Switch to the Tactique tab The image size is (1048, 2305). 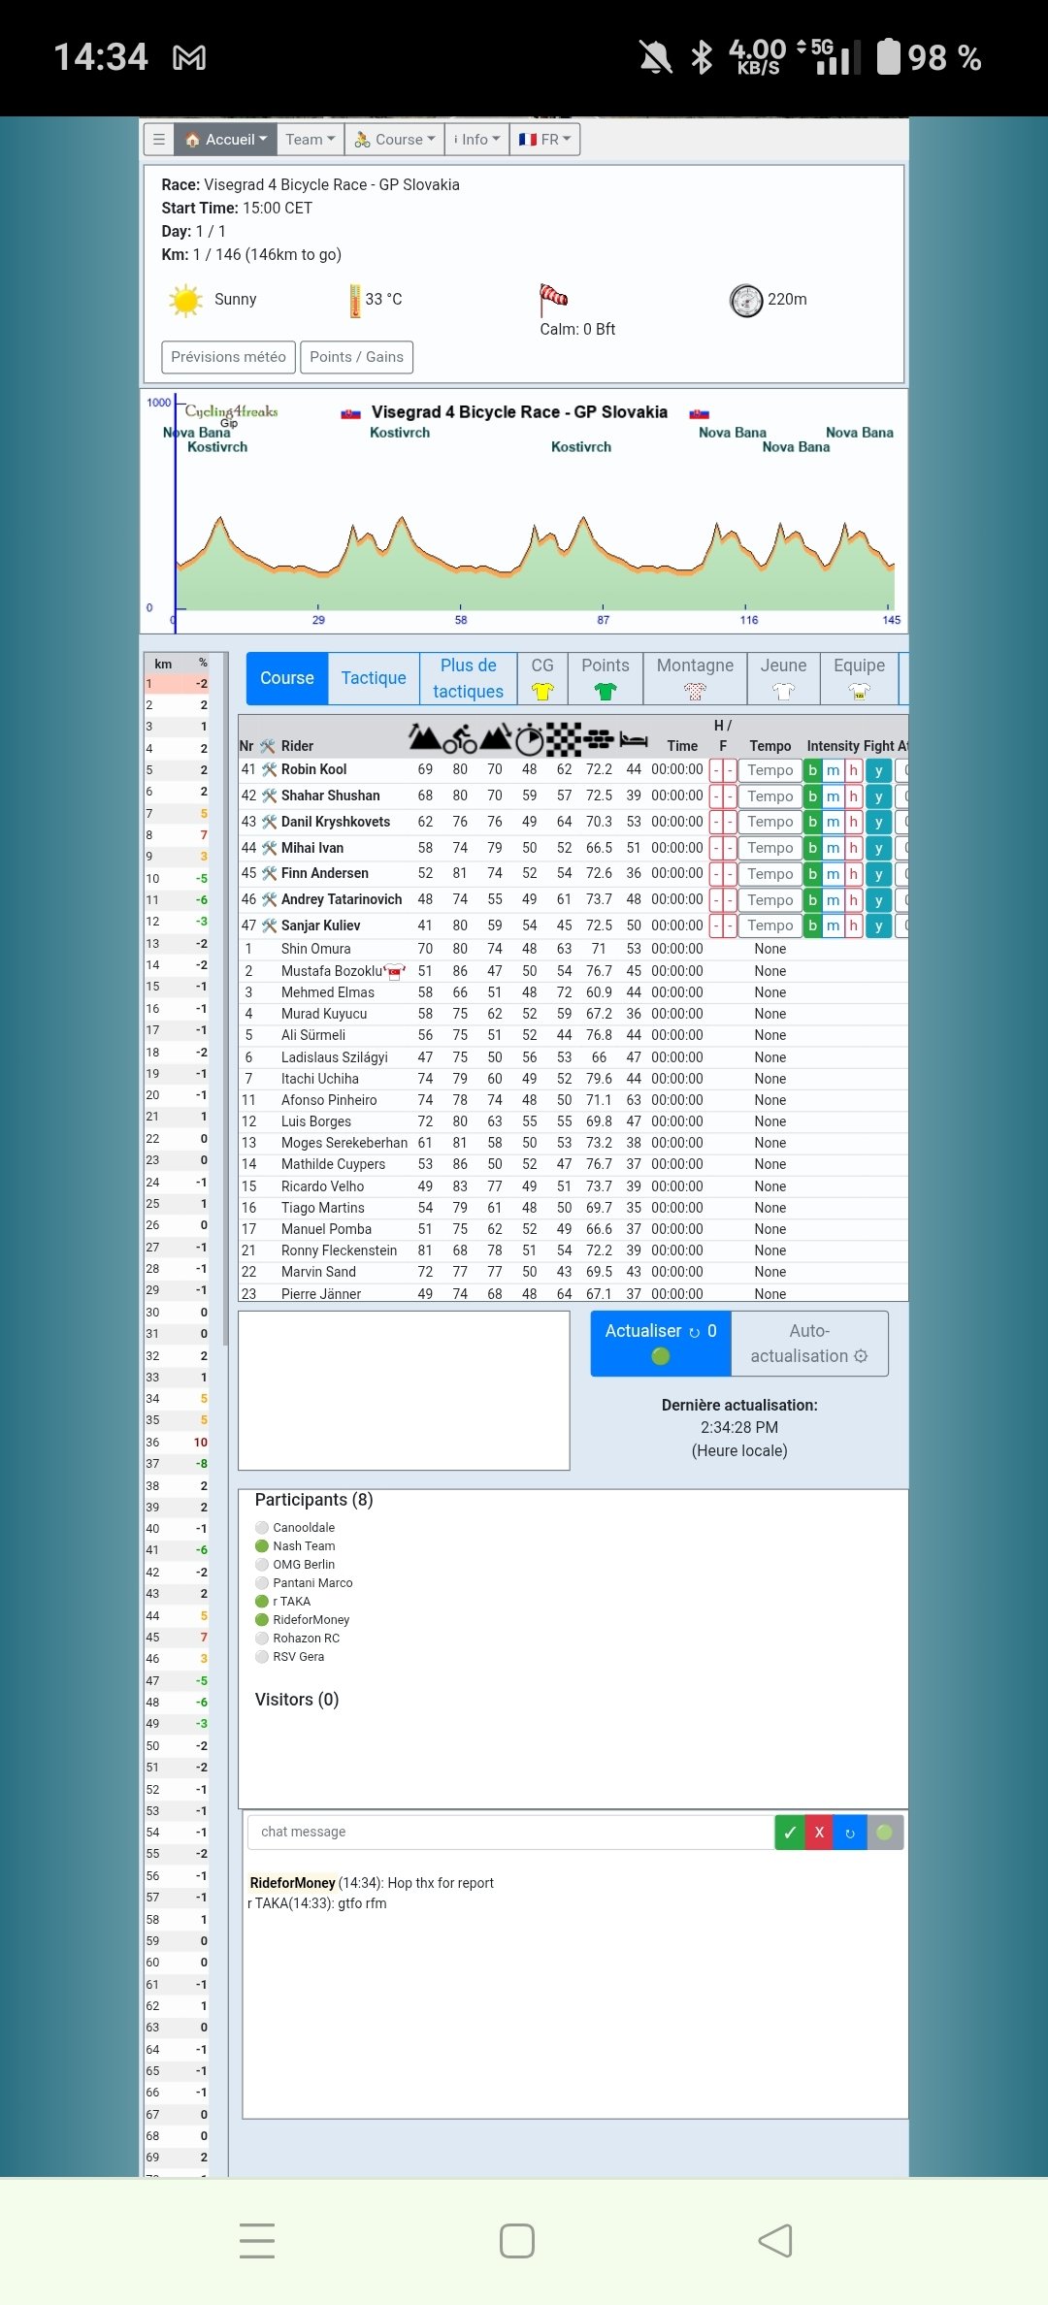coord(374,678)
